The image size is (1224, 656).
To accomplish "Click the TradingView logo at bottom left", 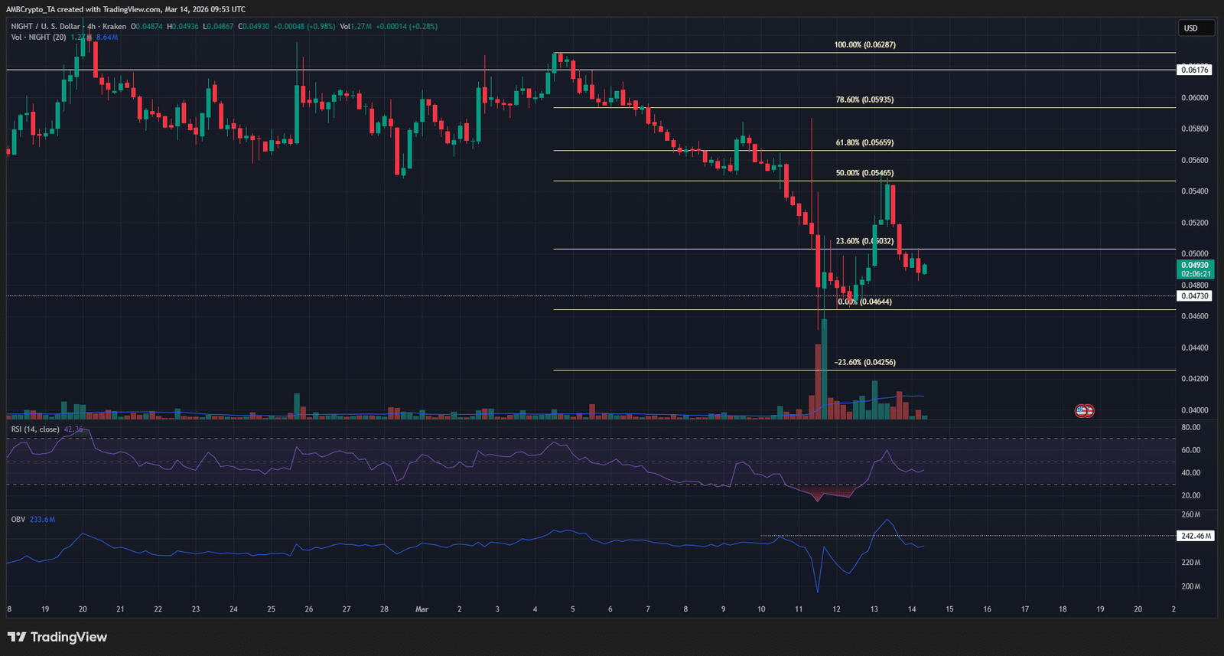I will pyautogui.click(x=57, y=637).
